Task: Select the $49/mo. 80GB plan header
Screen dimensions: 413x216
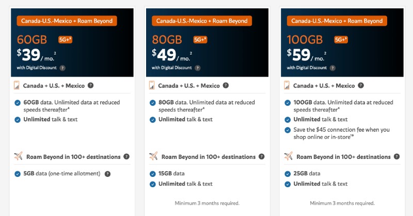Action: 208,43
